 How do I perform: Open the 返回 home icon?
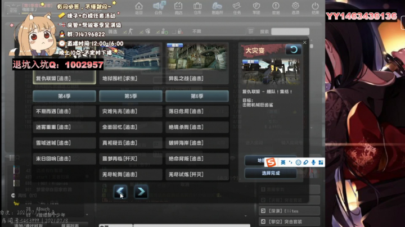click(x=139, y=8)
